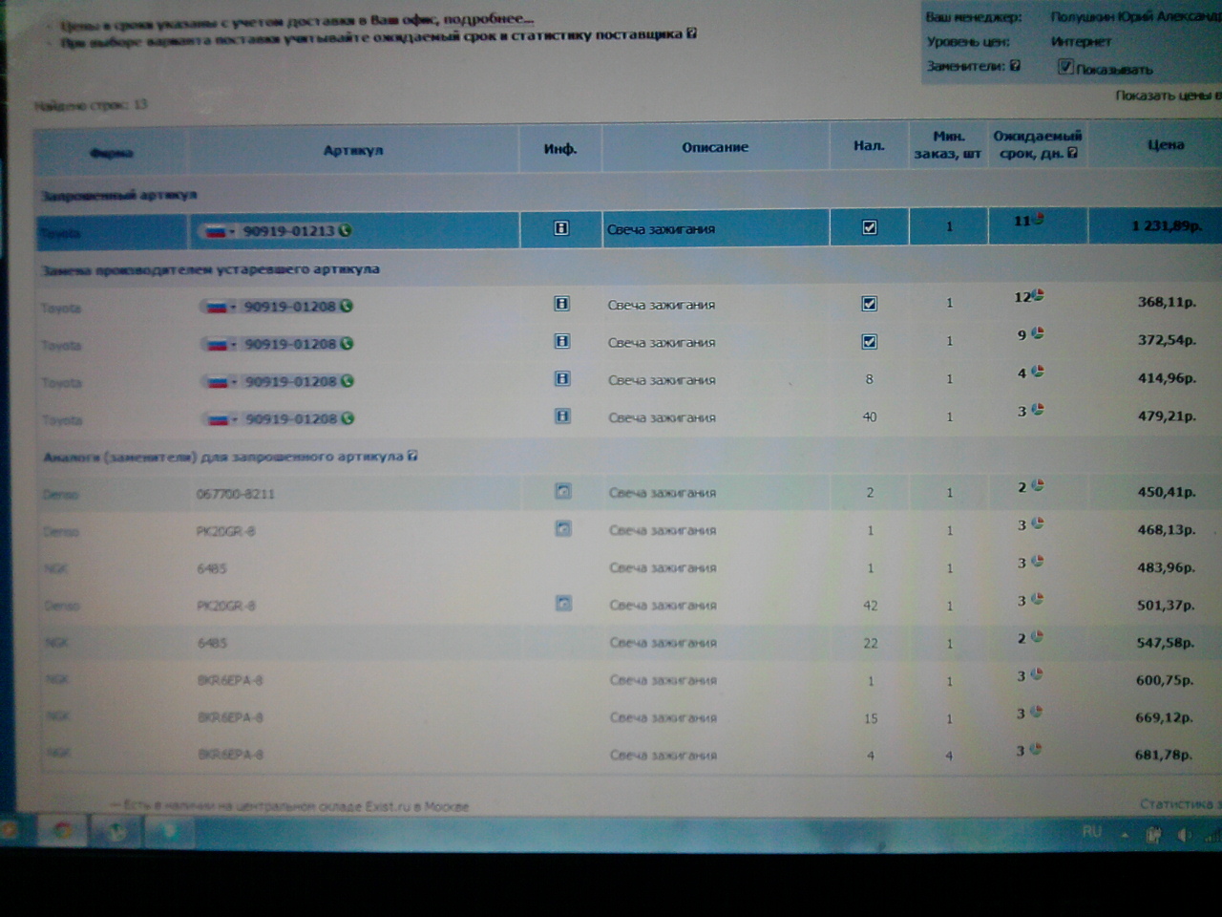
Task: Click supplier statistics pie icon beside 11 days
Action: click(x=1038, y=220)
